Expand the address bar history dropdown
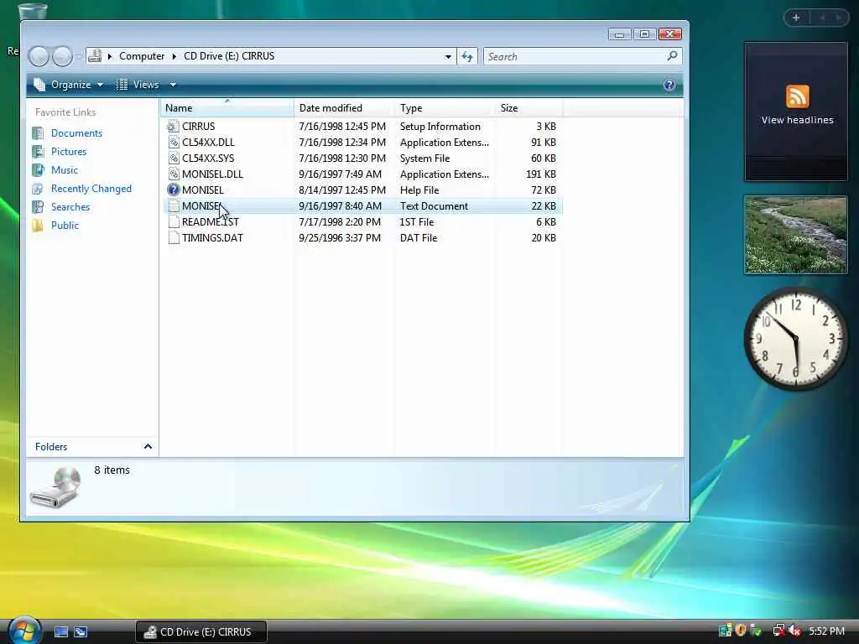 (448, 56)
